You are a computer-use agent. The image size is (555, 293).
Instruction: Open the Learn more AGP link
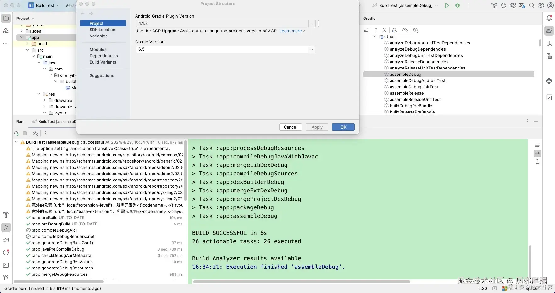tap(292, 31)
